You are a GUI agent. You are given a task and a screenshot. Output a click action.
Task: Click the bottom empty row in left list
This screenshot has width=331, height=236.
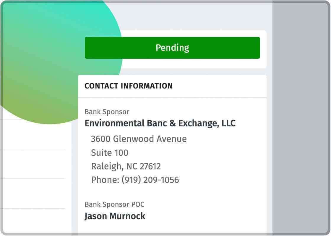tap(34, 221)
